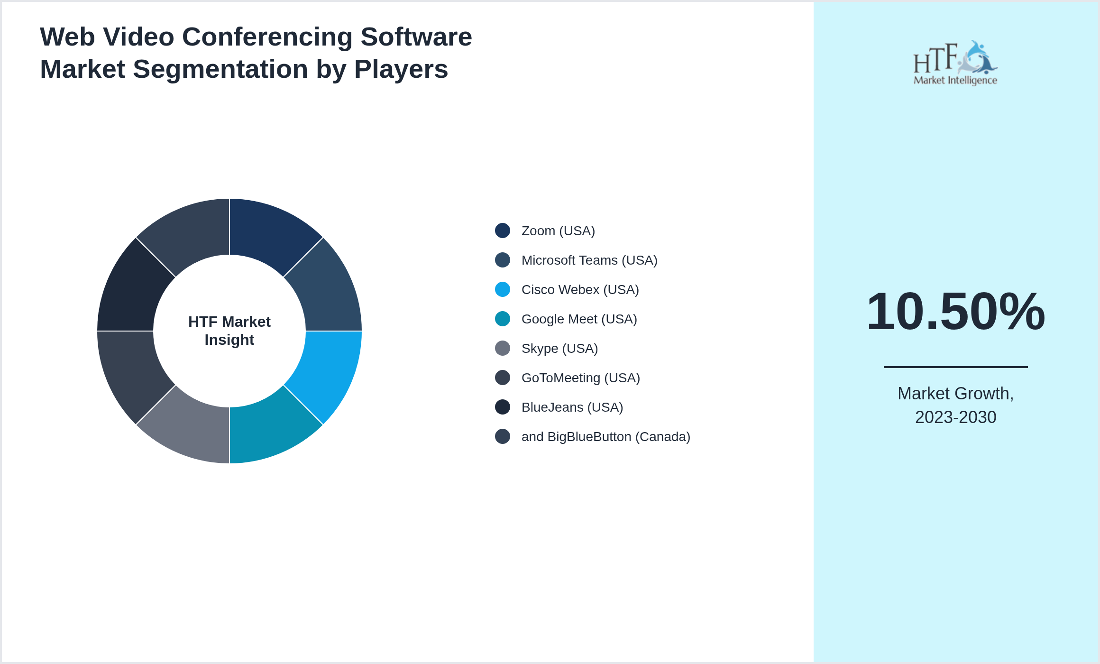Click the Cisco Webex light blue legend dot

pyautogui.click(x=503, y=290)
